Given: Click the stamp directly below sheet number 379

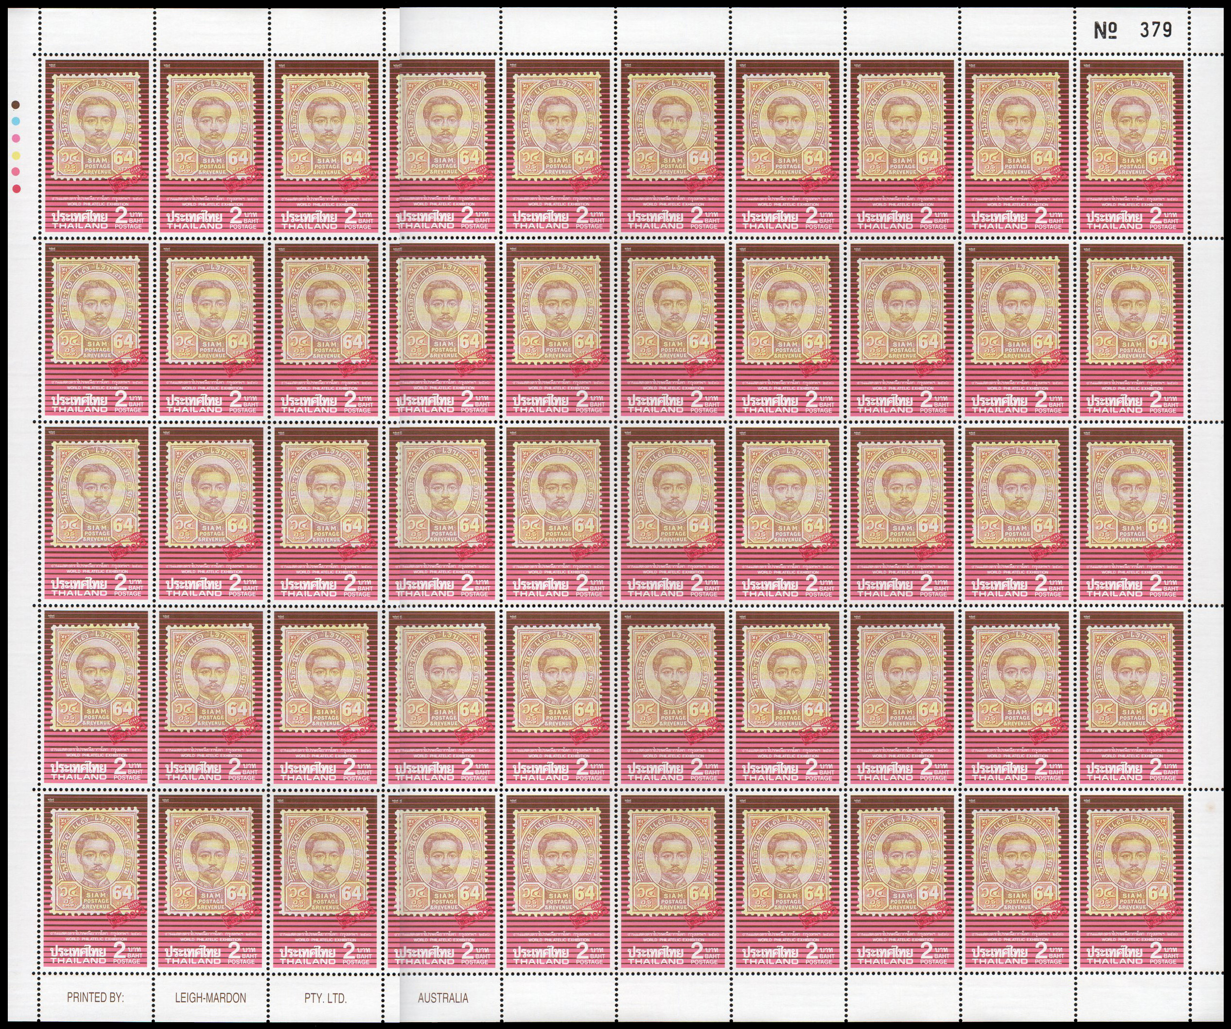Looking at the screenshot, I should 1132,145.
